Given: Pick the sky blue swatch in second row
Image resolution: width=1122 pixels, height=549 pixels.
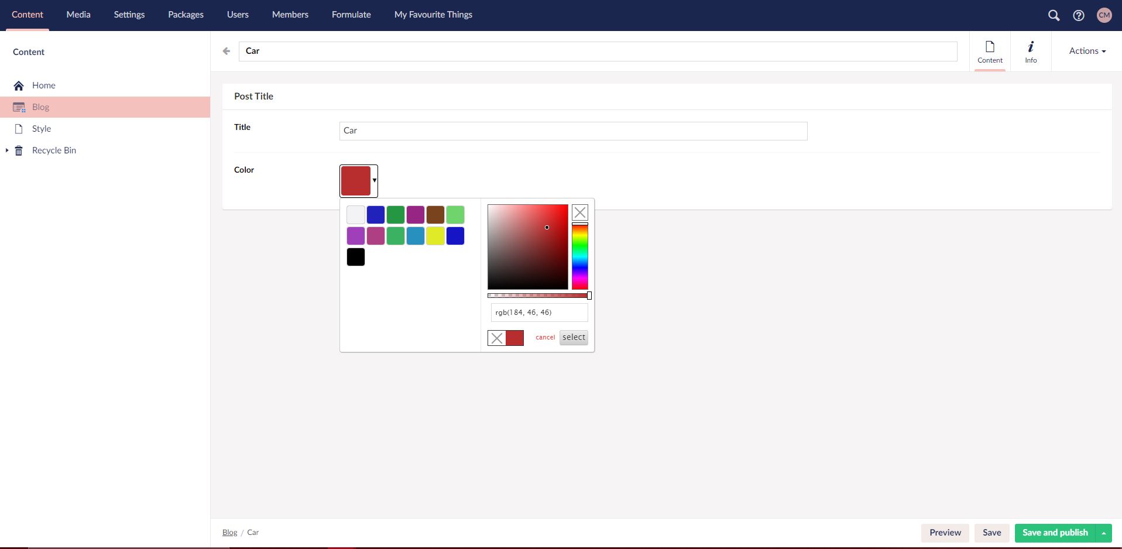Looking at the screenshot, I should (x=416, y=236).
